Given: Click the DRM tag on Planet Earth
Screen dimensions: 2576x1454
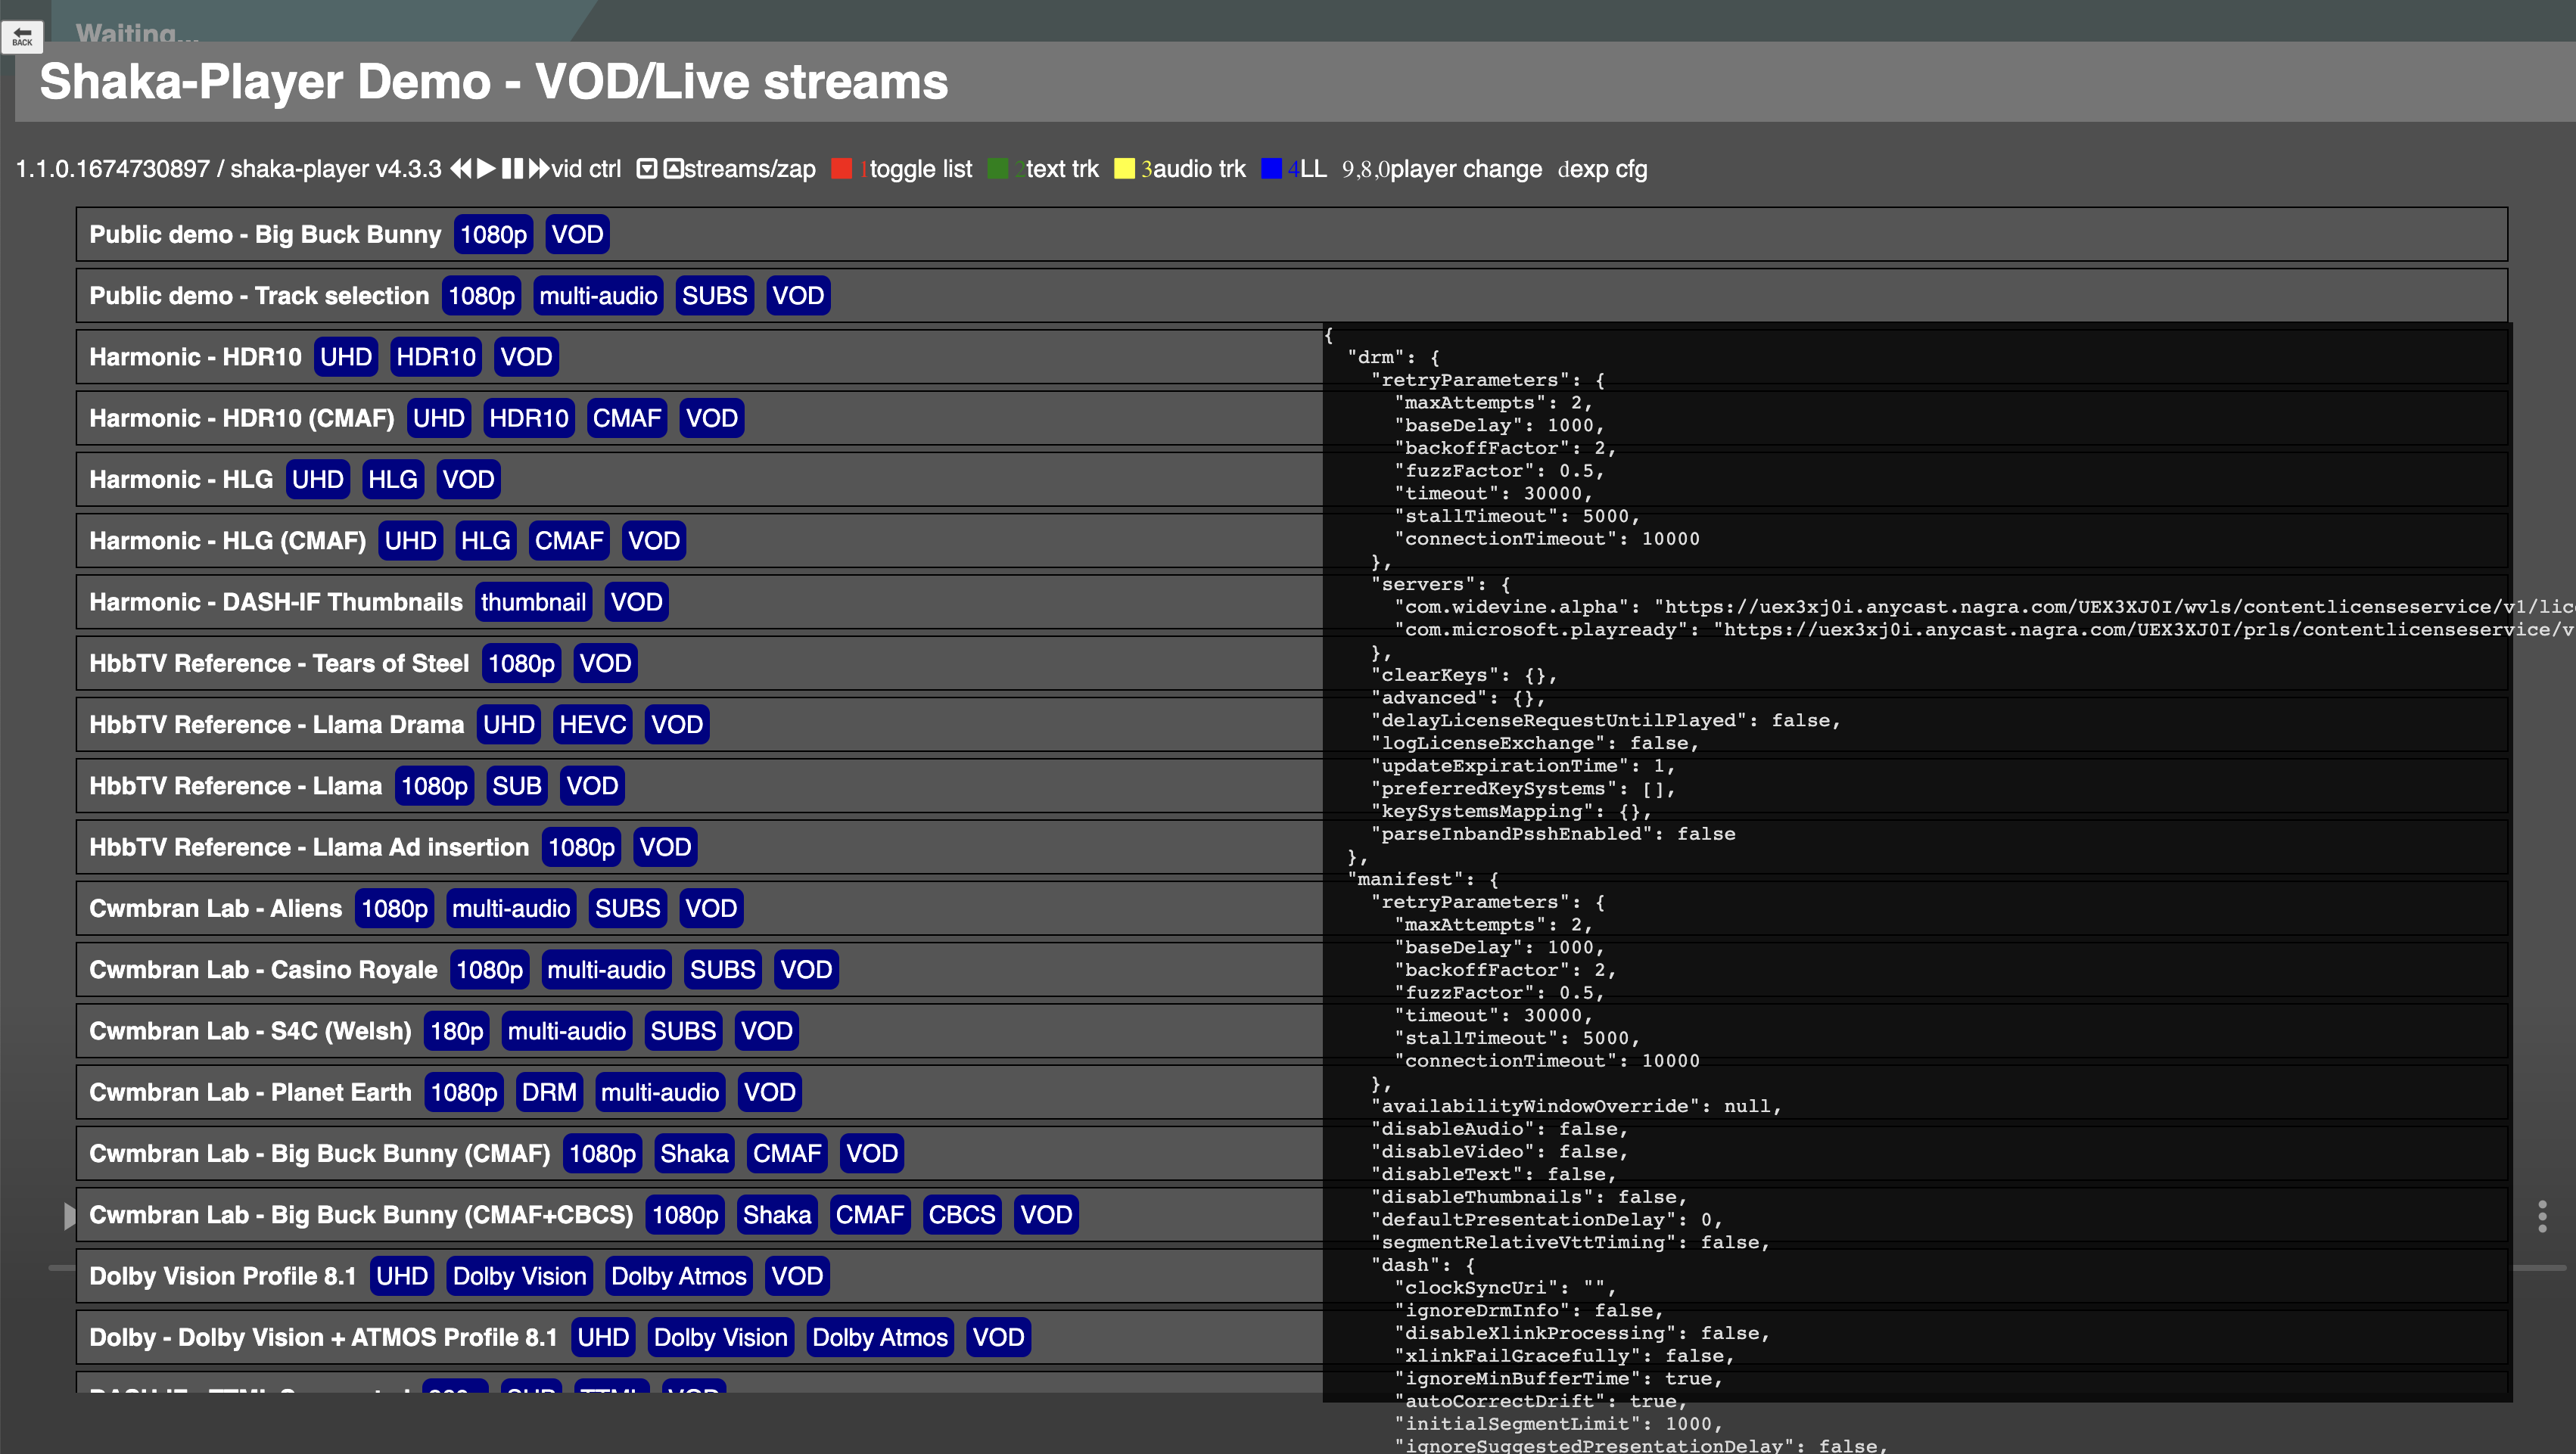Looking at the screenshot, I should click(x=549, y=1092).
